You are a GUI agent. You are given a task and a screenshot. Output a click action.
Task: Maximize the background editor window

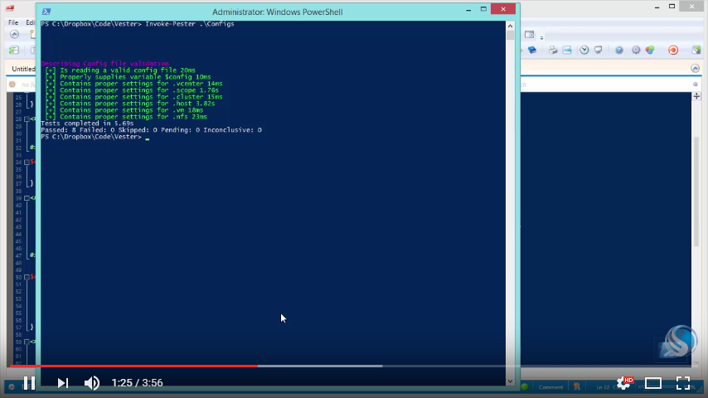pyautogui.click(x=672, y=7)
